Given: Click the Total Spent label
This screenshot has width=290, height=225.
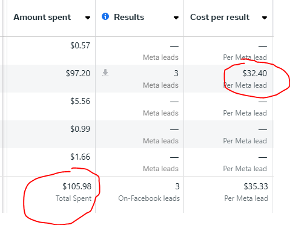Looking at the screenshot, I should [73, 198].
